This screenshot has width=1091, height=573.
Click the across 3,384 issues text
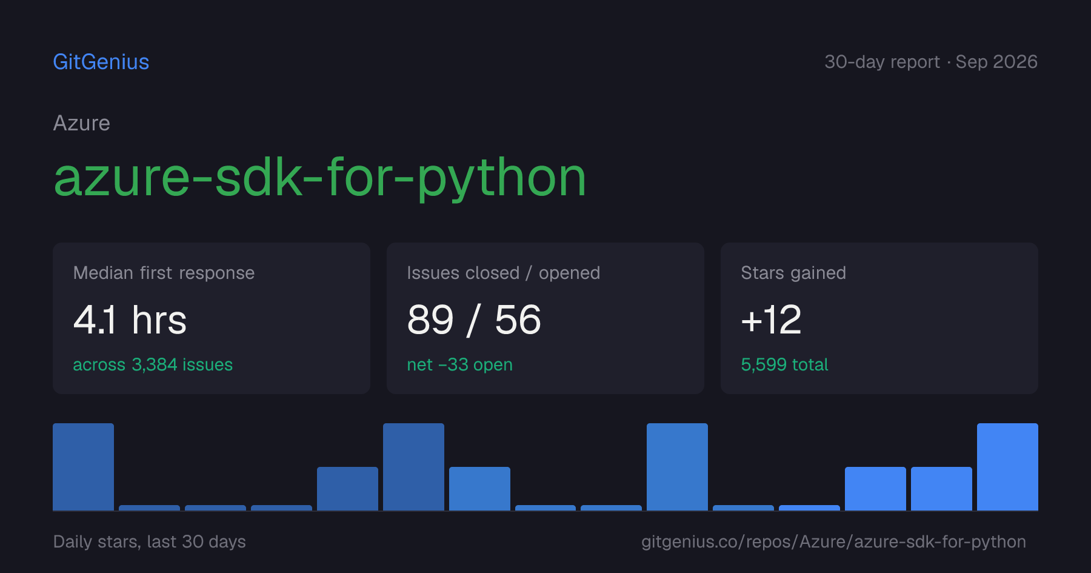click(153, 364)
